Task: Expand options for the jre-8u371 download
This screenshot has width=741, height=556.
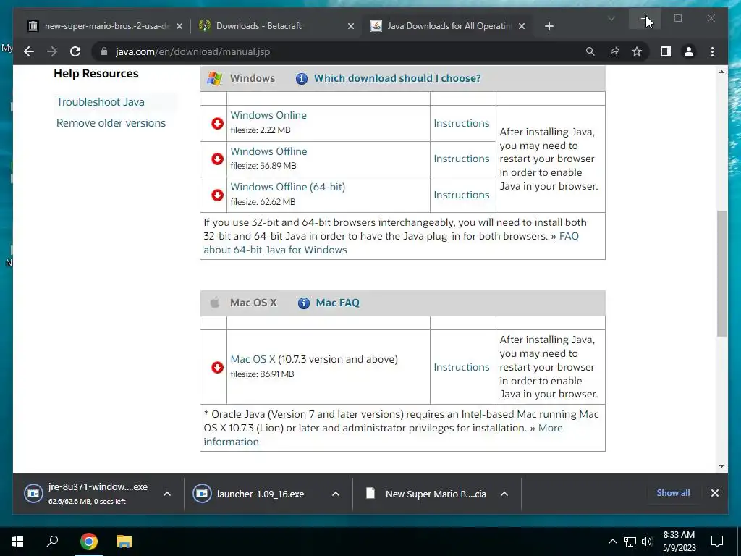Action: 167,494
